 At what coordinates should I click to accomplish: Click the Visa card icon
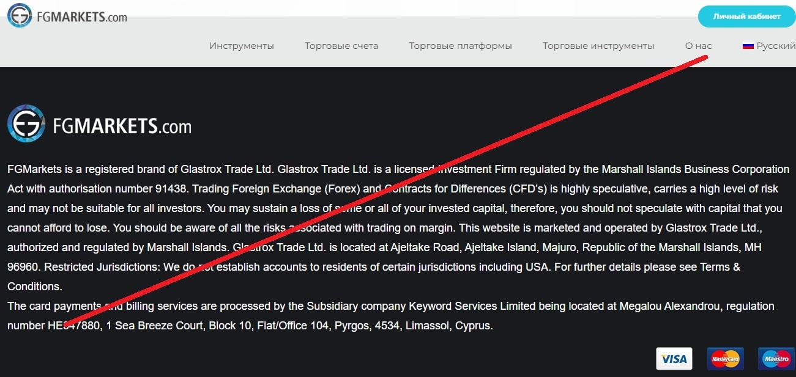(x=674, y=359)
